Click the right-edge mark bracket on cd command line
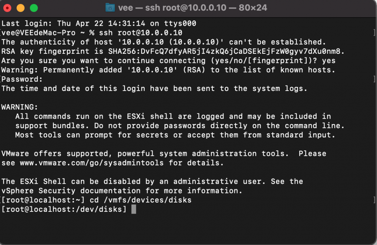Screen dimensions: 377x245 coord(374,200)
